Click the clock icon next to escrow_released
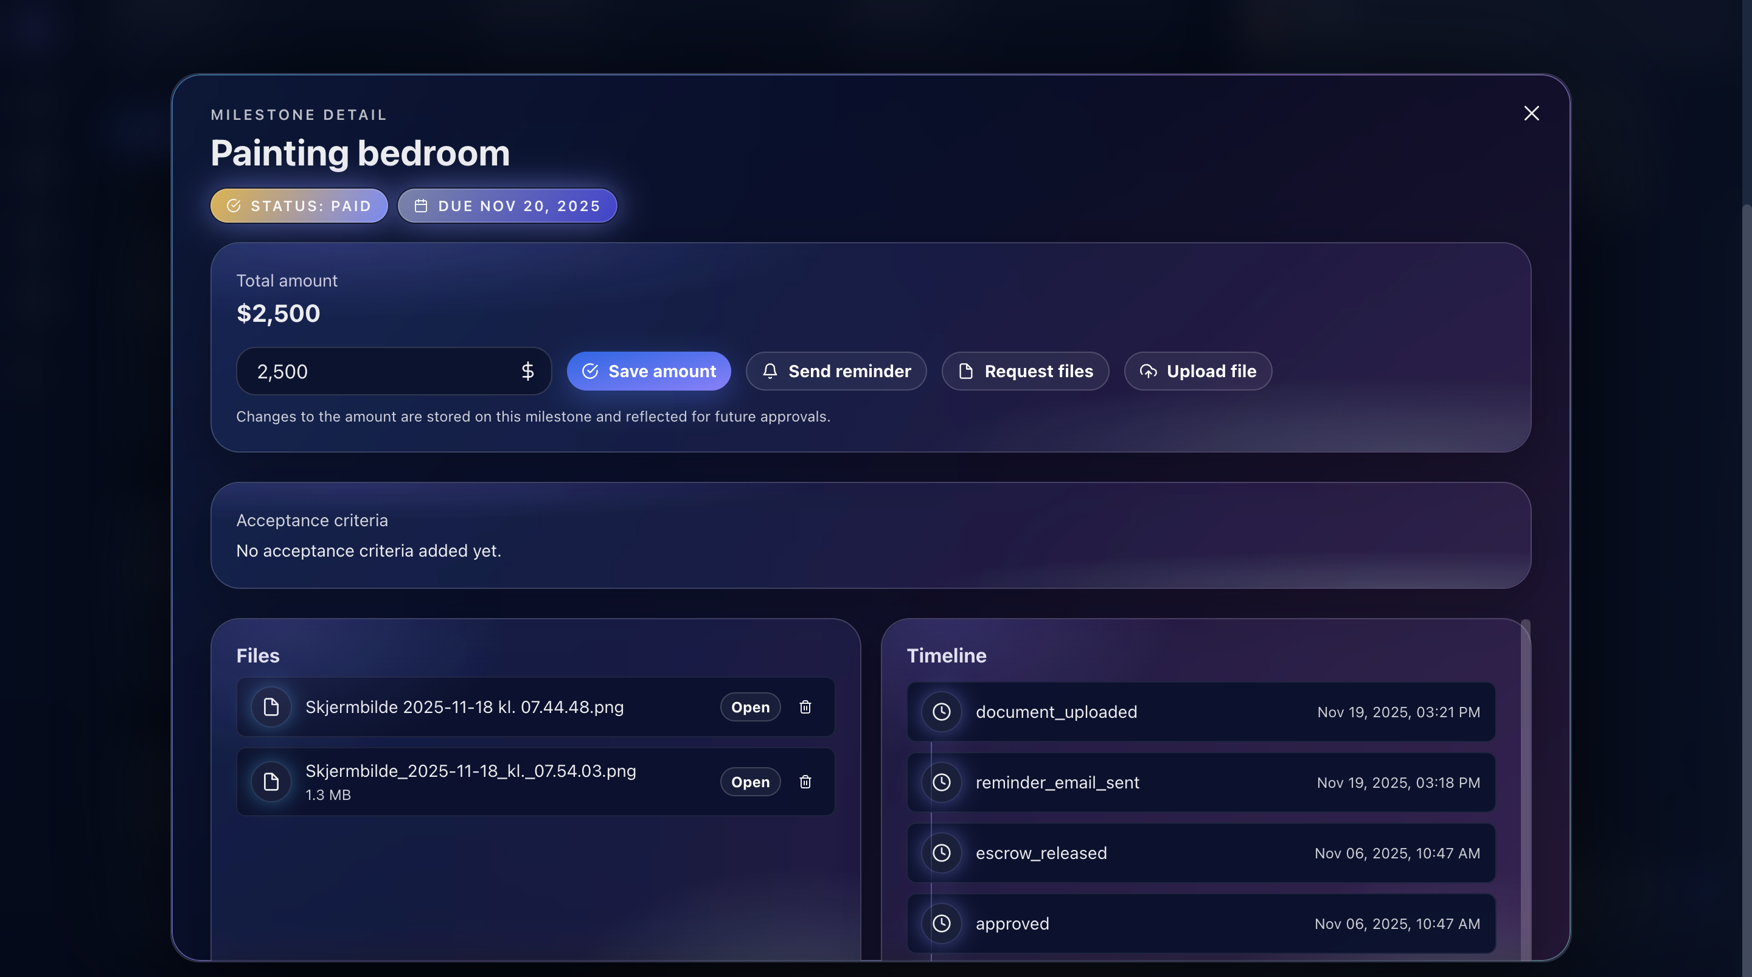This screenshot has height=977, width=1752. click(x=941, y=852)
